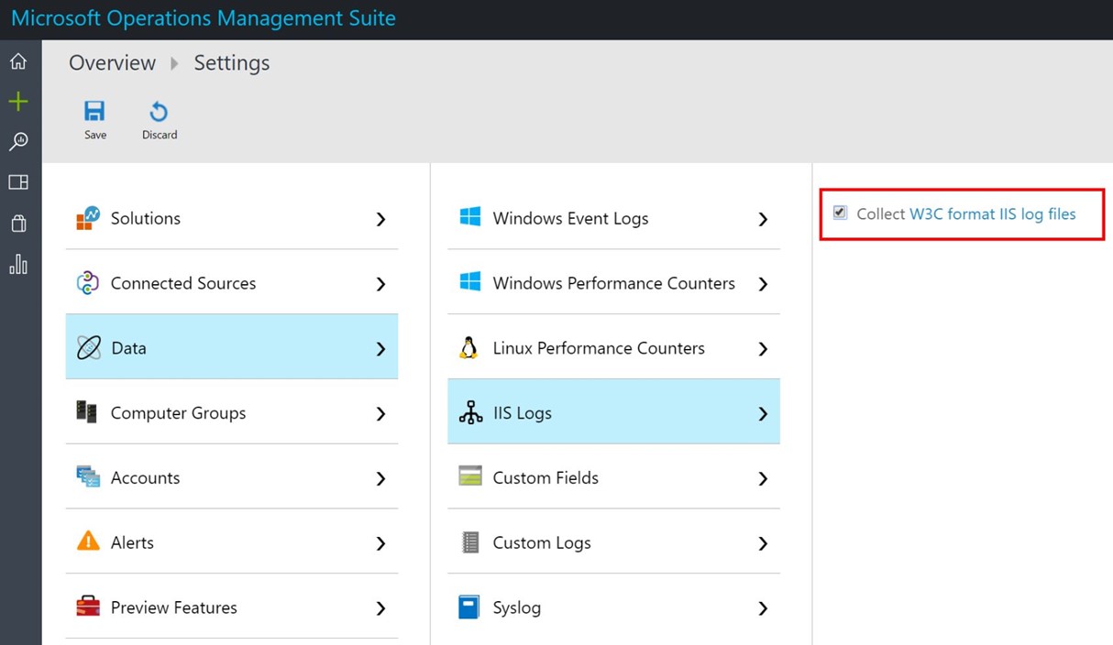Select the Alerts settings item
The image size is (1113, 645).
tap(232, 542)
